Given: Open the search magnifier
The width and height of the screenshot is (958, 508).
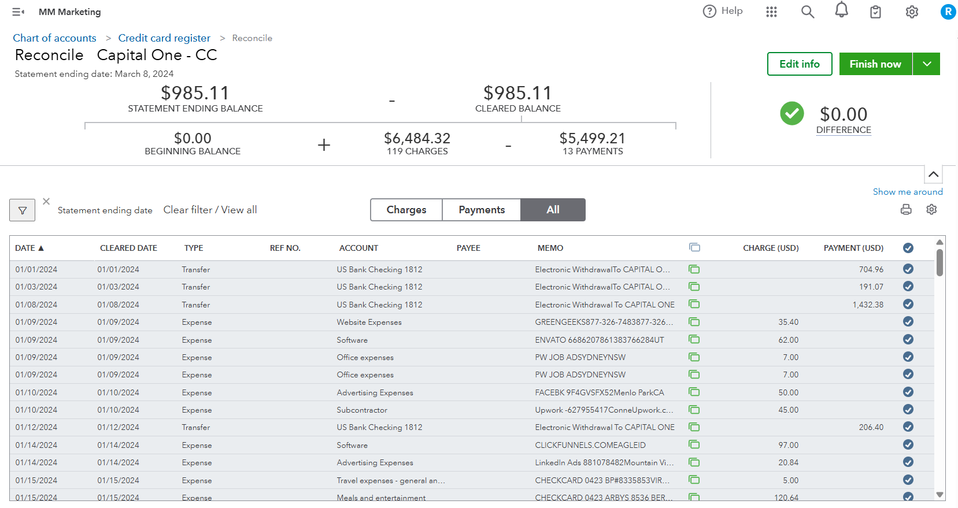Looking at the screenshot, I should tap(808, 12).
